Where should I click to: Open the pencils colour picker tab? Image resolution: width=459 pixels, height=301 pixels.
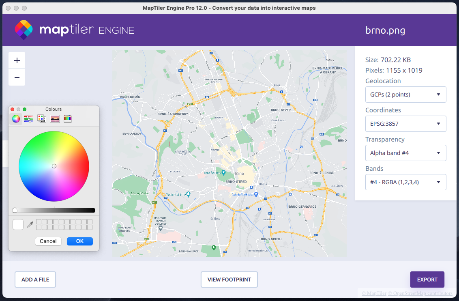67,118
